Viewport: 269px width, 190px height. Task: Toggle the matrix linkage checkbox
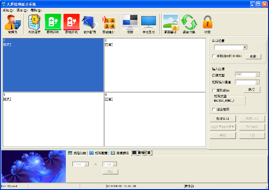coord(214,90)
